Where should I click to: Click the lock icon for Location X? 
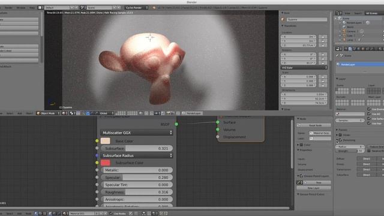coord(323,37)
